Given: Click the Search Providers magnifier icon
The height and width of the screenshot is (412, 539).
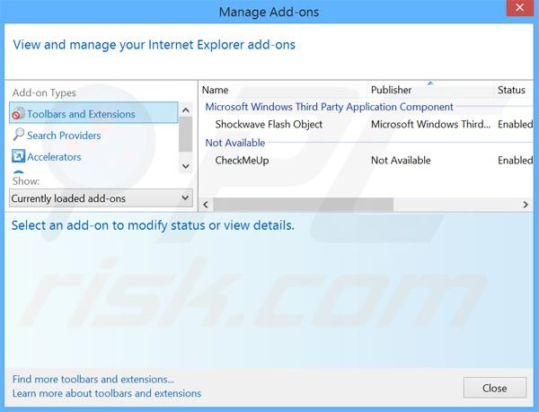Looking at the screenshot, I should pos(18,136).
